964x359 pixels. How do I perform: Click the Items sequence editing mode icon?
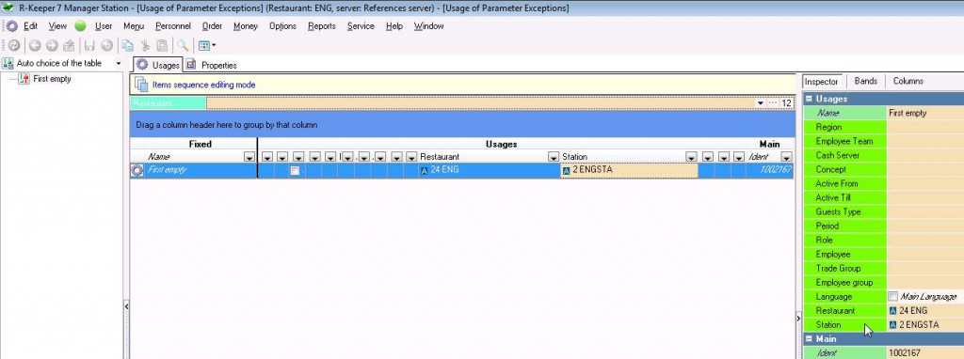(x=141, y=85)
